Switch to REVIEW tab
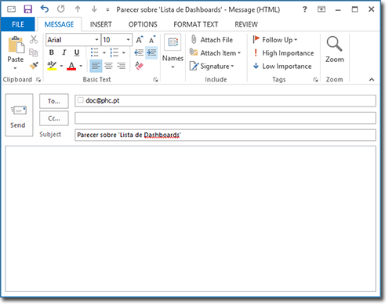 [x=246, y=24]
